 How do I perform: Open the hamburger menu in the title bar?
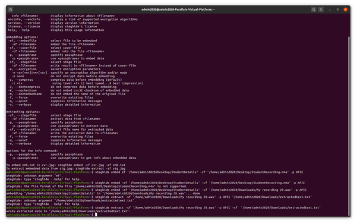(x=321, y=10)
